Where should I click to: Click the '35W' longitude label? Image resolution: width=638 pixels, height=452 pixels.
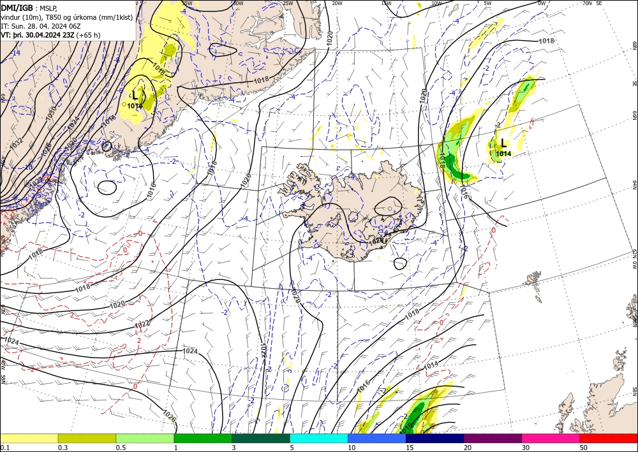pos(187,3)
